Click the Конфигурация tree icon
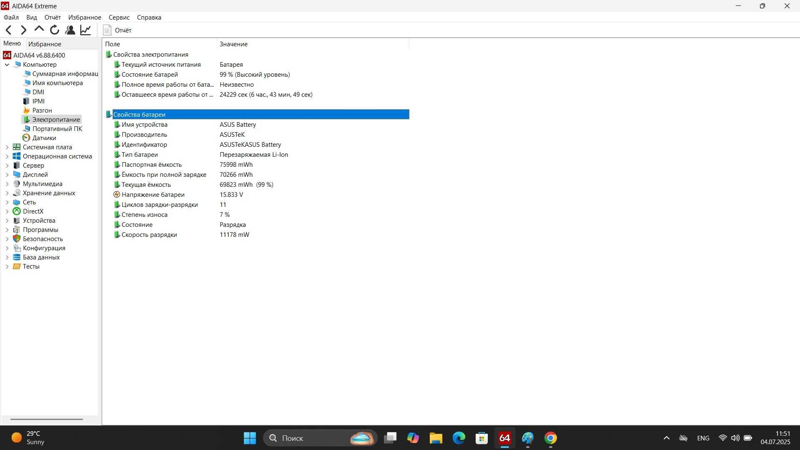This screenshot has width=800, height=450. 17,248
